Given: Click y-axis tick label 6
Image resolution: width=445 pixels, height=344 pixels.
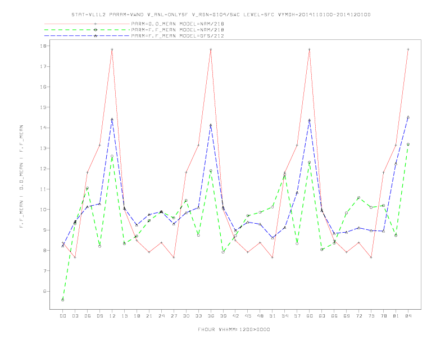Looking at the screenshot, I should [44, 291].
